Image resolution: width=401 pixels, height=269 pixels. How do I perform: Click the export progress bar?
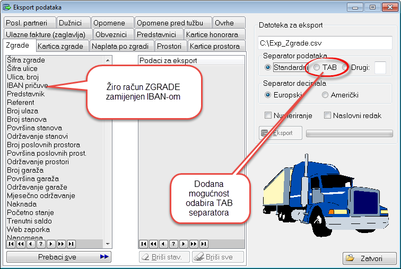tap(350, 133)
